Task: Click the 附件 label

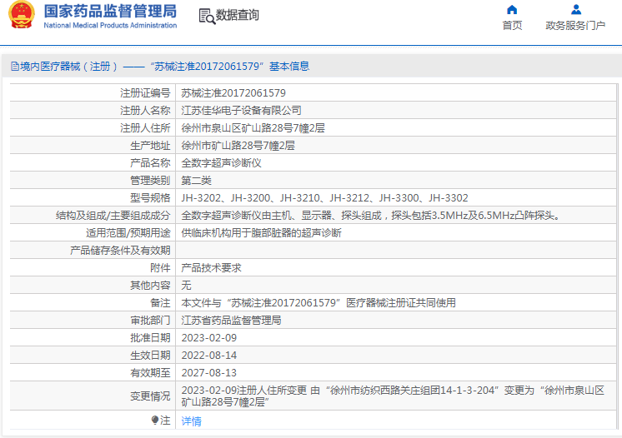Action: pos(160,267)
